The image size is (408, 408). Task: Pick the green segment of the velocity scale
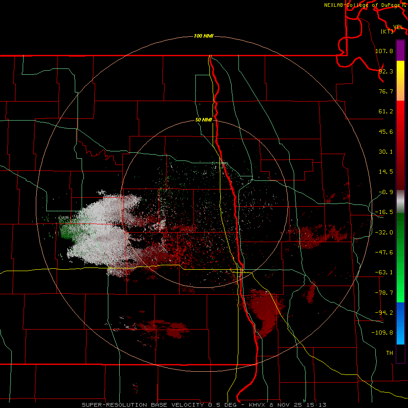(x=400, y=257)
